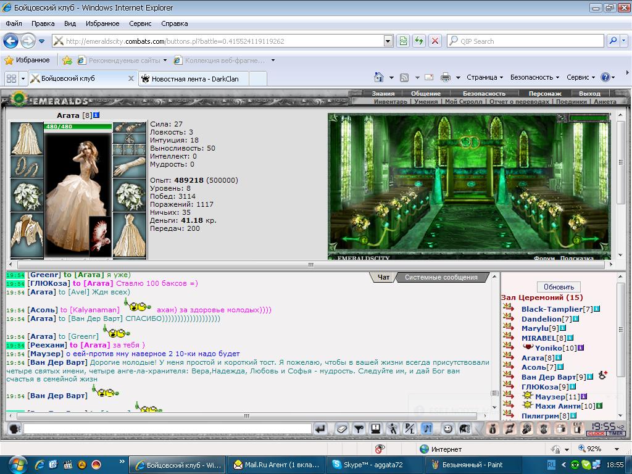Switch to Новостная лента - DarkClan tab
This screenshot has width=632, height=474.
[x=193, y=78]
